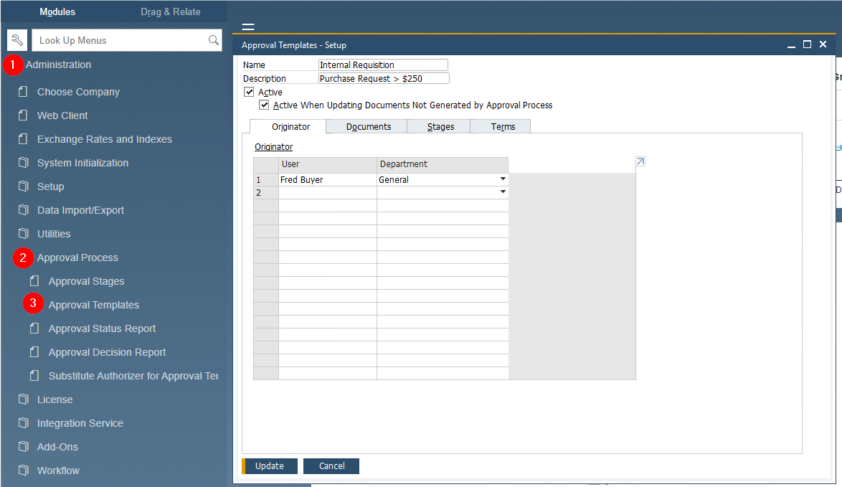Click the folder icon beside Workflow
842x487 pixels.
click(x=23, y=470)
